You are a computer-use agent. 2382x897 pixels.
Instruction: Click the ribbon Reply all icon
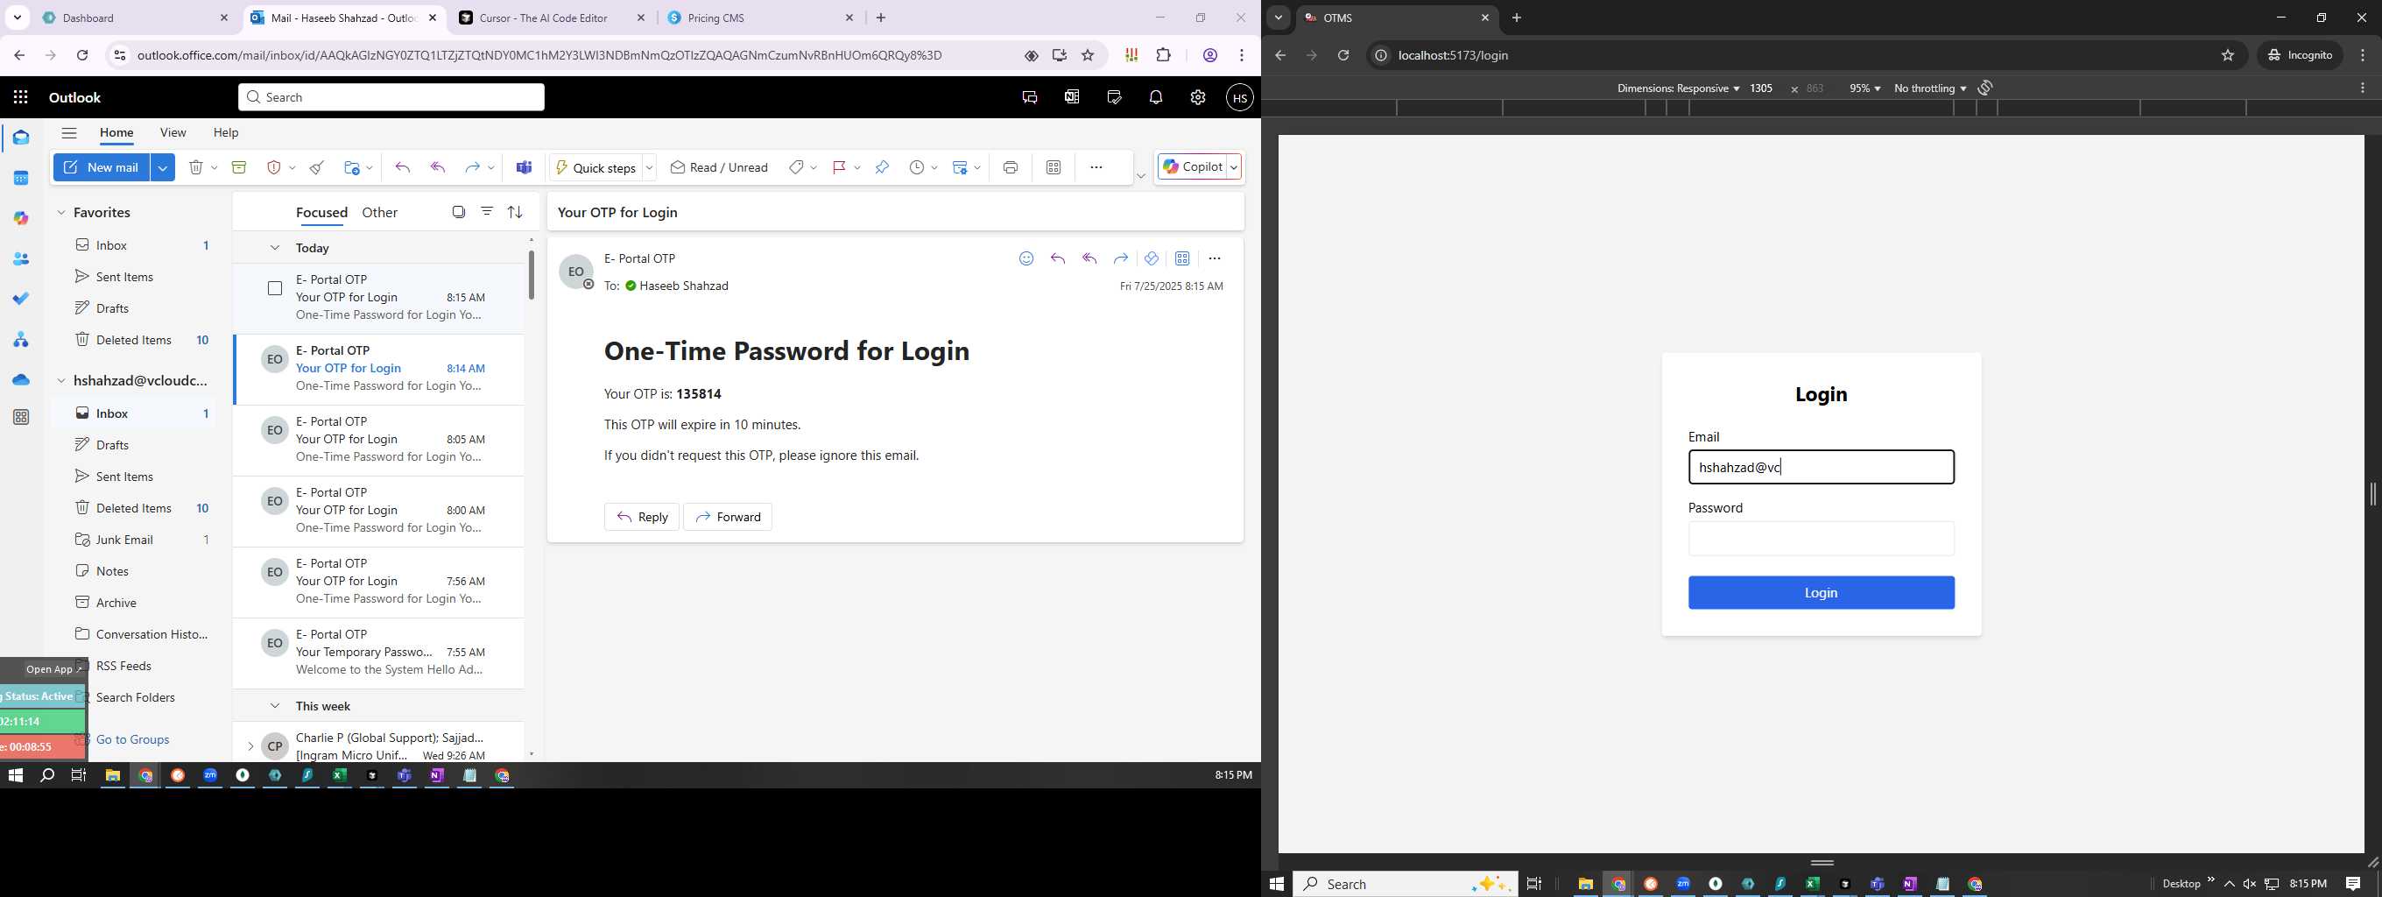438,167
